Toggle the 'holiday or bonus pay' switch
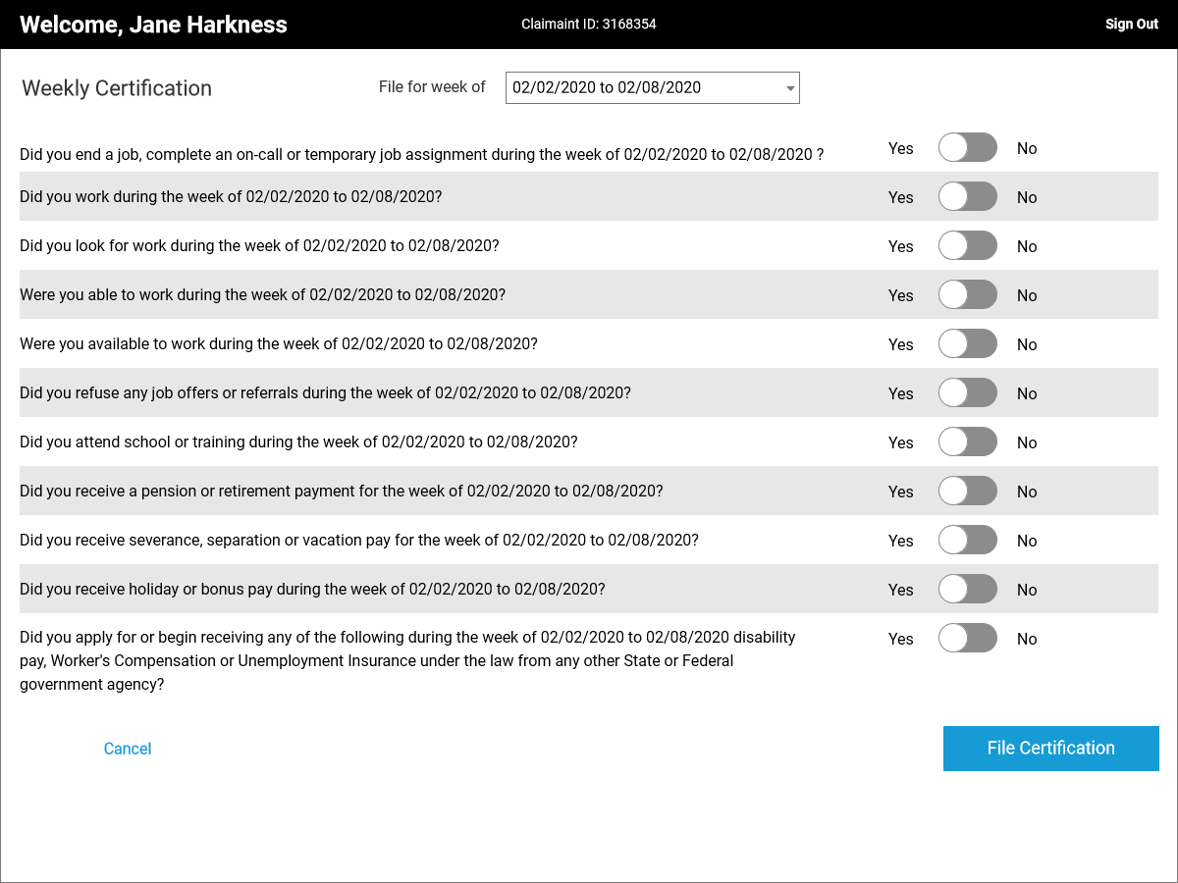Screen dimensions: 1178x883 (x=967, y=590)
